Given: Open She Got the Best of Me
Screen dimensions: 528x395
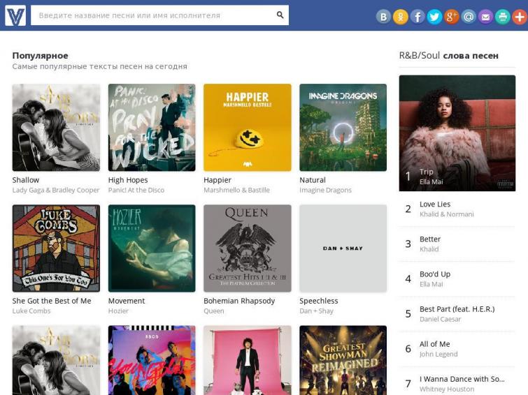Looking at the screenshot, I should coord(52,301).
